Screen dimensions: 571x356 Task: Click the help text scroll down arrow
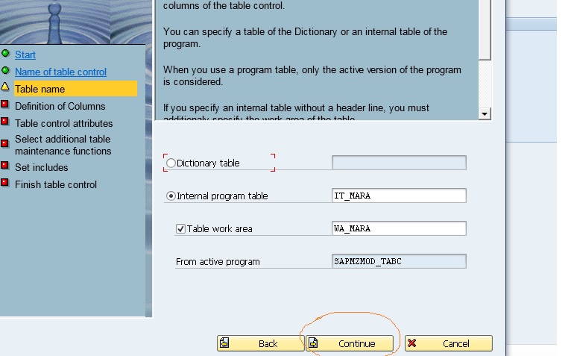tap(485, 113)
